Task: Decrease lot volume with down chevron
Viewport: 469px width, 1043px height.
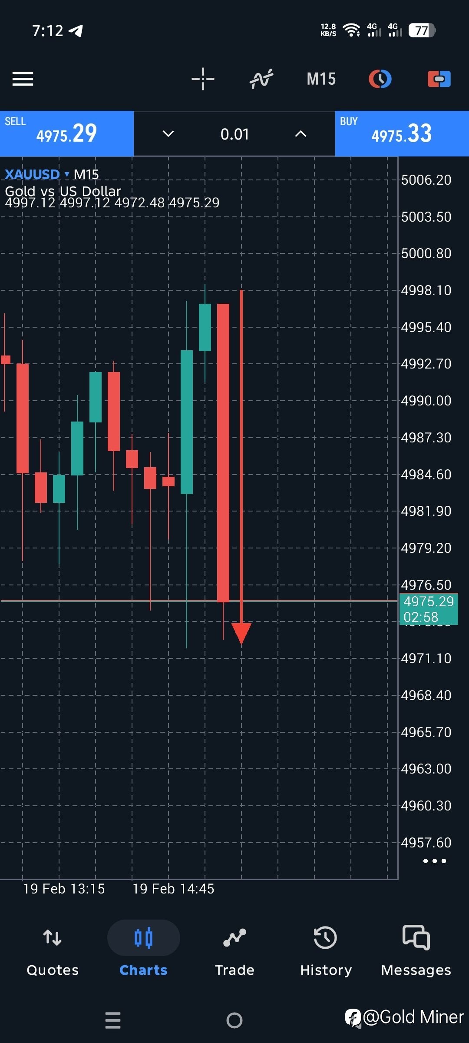Action: coord(168,134)
